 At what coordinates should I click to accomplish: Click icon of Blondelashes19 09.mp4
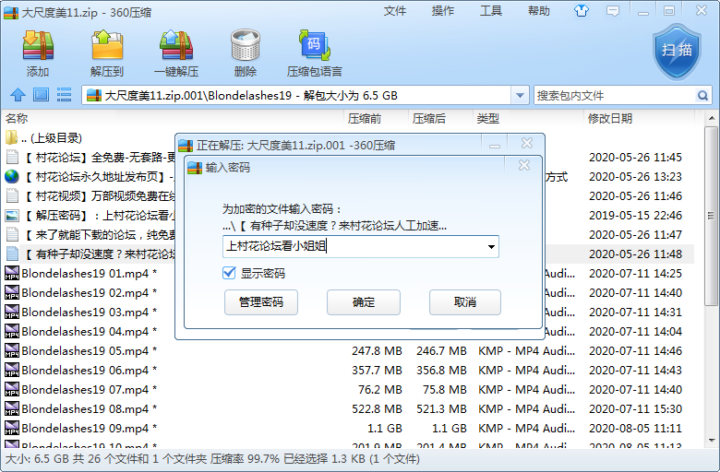tap(11, 429)
